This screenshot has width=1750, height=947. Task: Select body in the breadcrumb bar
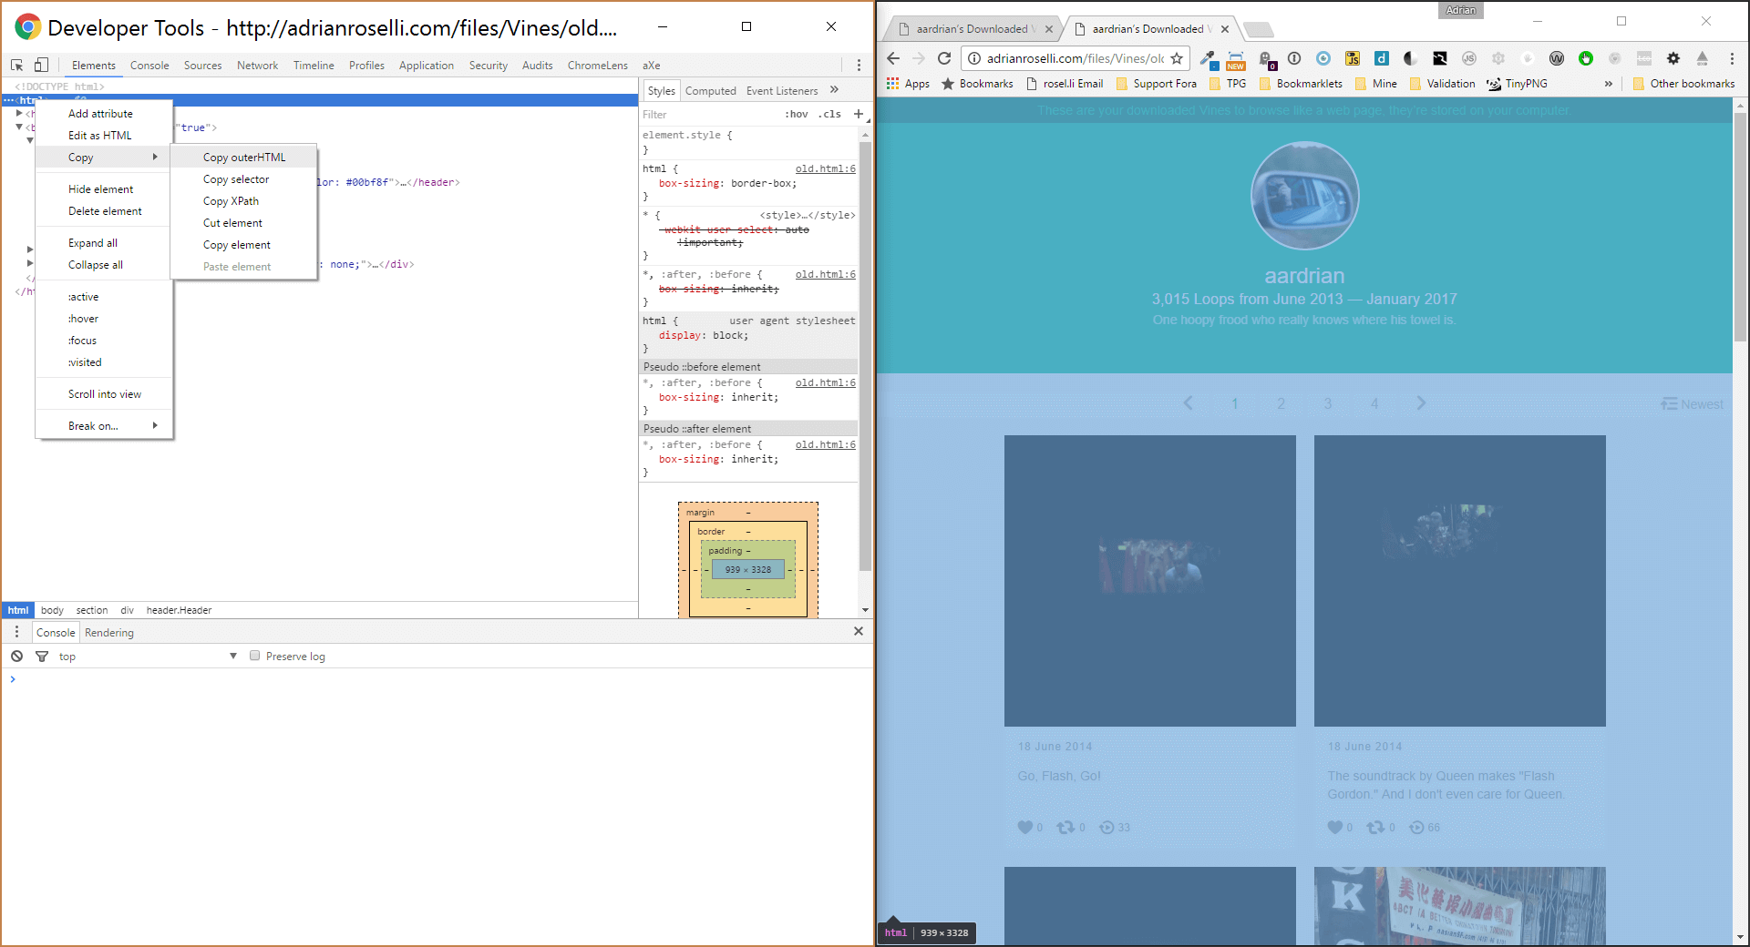point(53,610)
